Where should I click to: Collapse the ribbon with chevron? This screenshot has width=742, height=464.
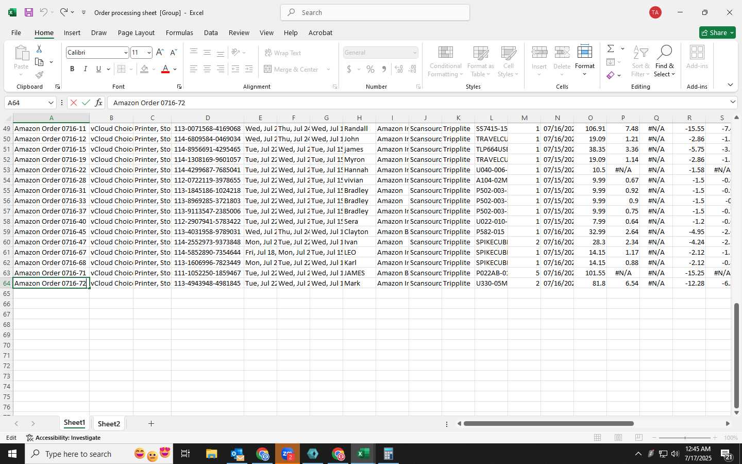tap(730, 85)
